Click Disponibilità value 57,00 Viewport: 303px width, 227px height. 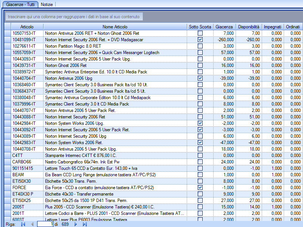click(255, 53)
